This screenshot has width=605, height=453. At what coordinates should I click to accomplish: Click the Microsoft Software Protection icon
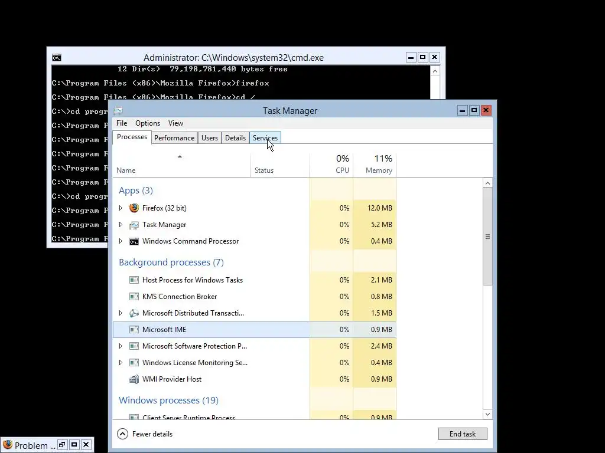pyautogui.click(x=134, y=346)
